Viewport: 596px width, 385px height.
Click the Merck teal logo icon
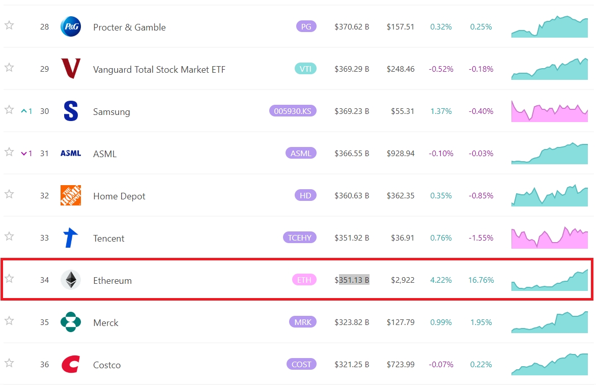(x=71, y=322)
